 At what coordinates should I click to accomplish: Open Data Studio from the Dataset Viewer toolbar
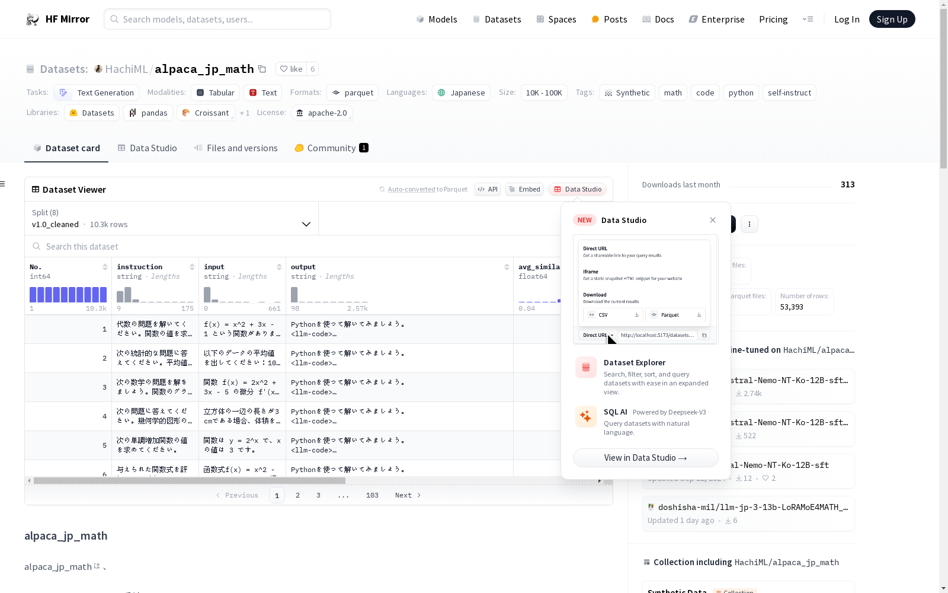point(577,189)
